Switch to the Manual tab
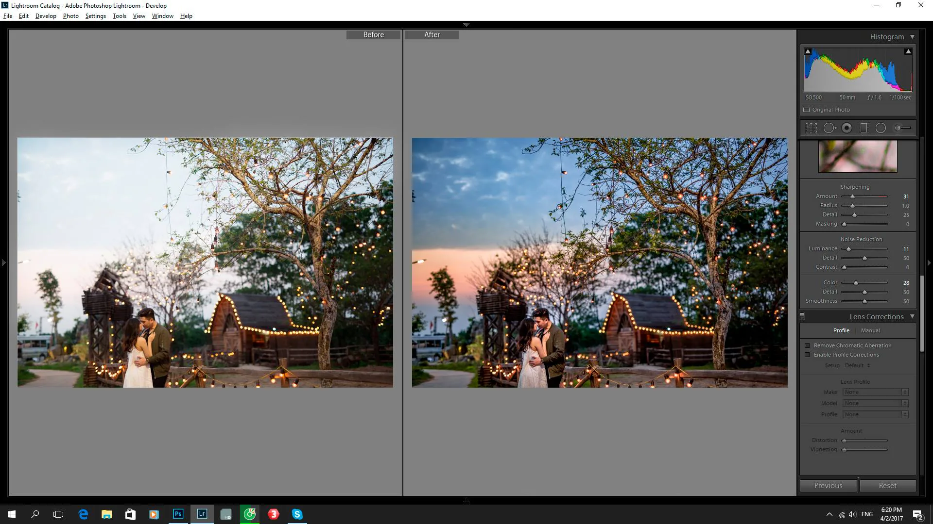 pyautogui.click(x=870, y=330)
